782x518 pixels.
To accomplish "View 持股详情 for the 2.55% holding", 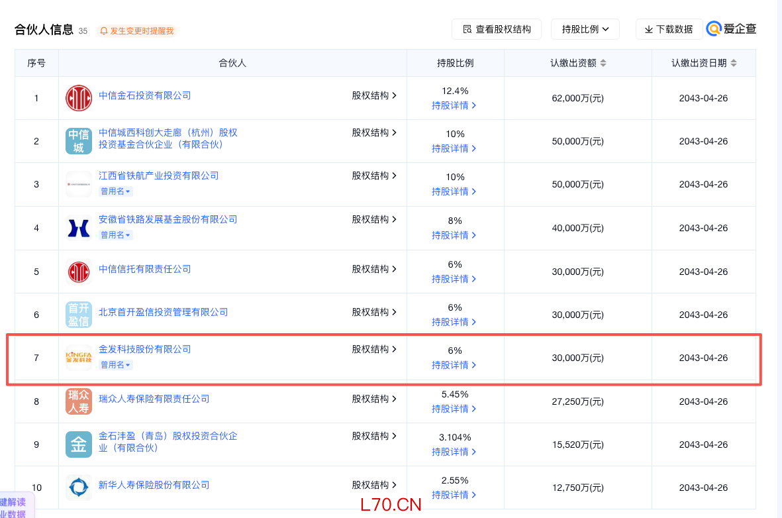I will pos(454,495).
